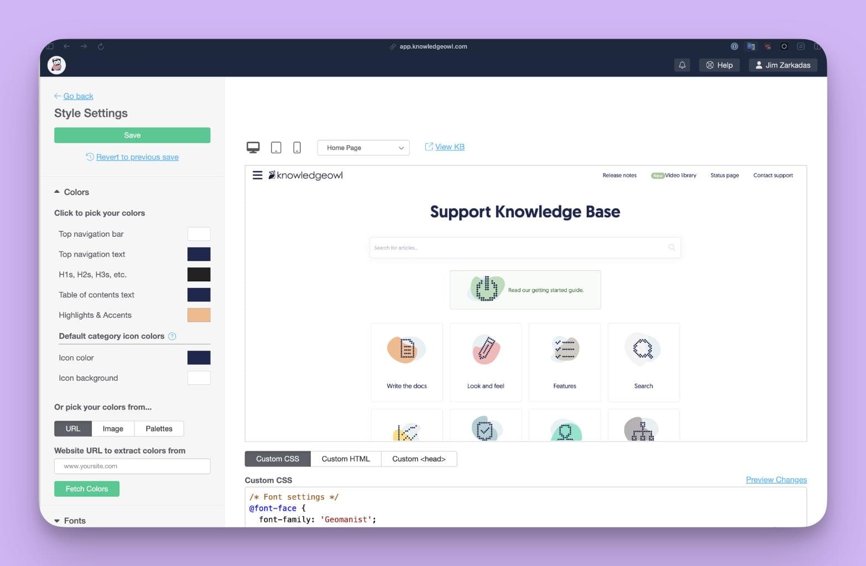Select the mobile phone preview icon

coord(296,147)
